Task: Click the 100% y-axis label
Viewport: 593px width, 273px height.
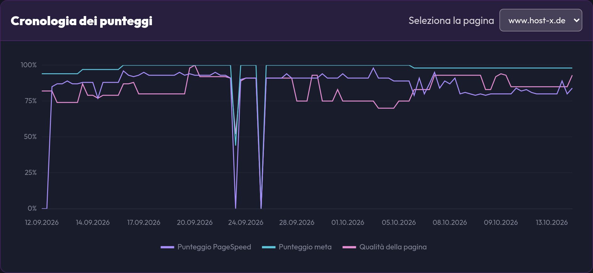Action: [29, 65]
